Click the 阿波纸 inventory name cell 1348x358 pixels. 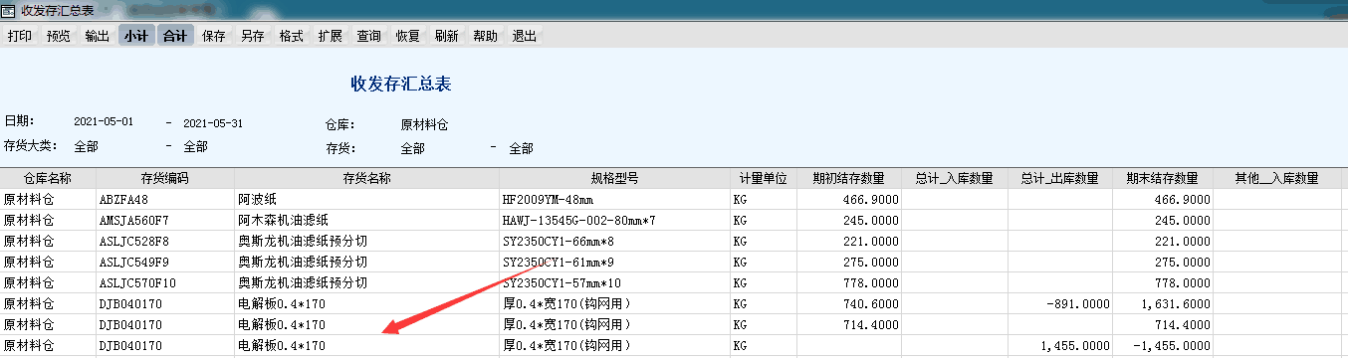pyautogui.click(x=366, y=200)
